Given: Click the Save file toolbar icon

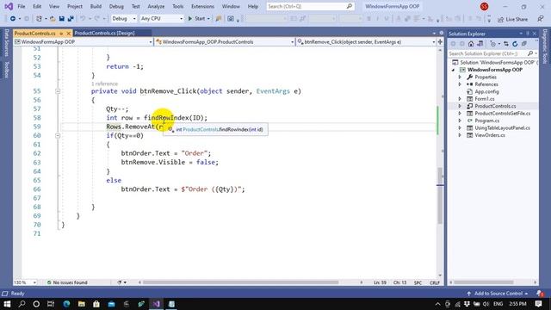Looking at the screenshot, I should [61, 19].
